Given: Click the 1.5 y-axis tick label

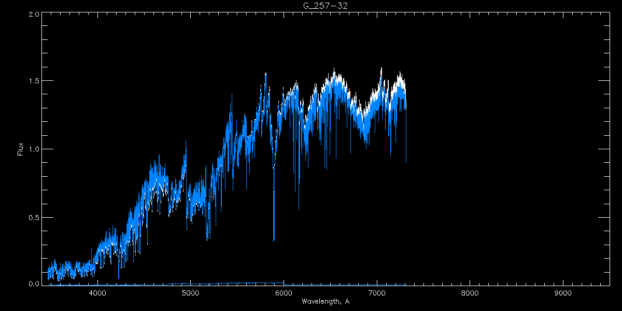Looking at the screenshot, I should coord(33,81).
